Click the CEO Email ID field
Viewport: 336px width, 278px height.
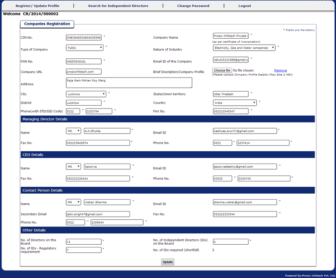tap(245, 167)
